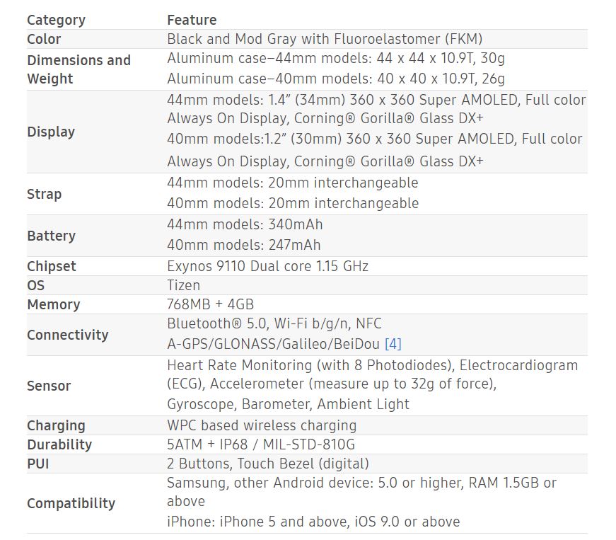The height and width of the screenshot is (540, 616).
Task: Click the Category column header
Action: click(x=56, y=20)
